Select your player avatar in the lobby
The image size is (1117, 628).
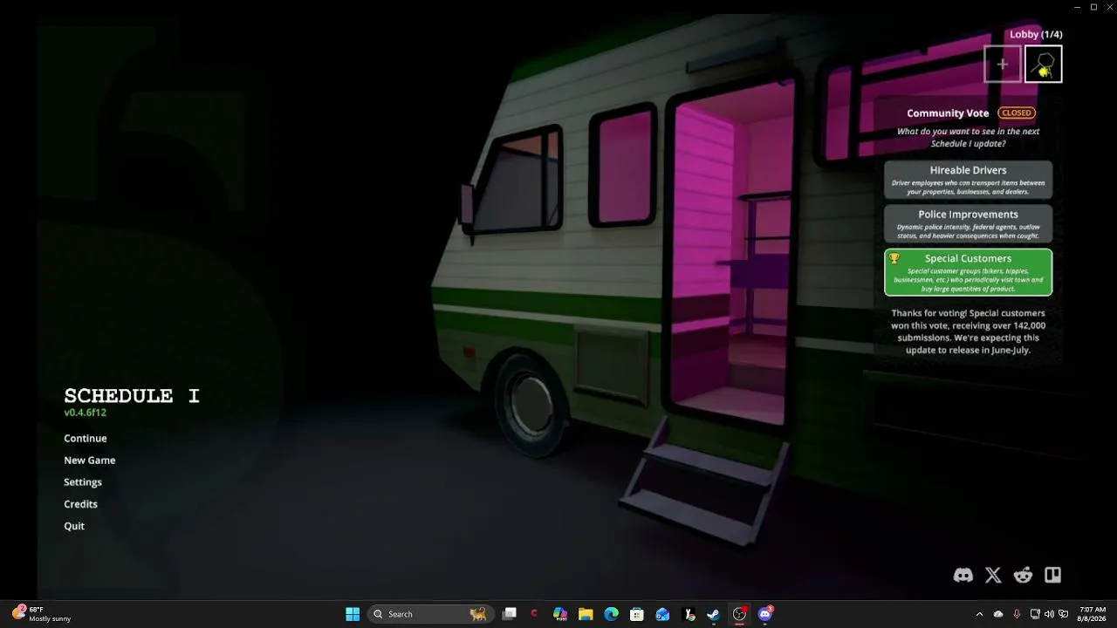point(1044,64)
